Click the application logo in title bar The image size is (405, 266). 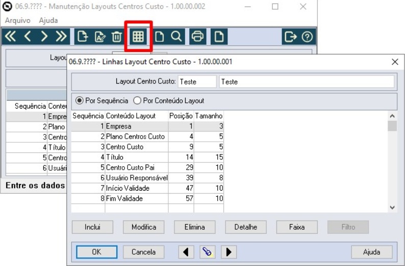(7, 7)
